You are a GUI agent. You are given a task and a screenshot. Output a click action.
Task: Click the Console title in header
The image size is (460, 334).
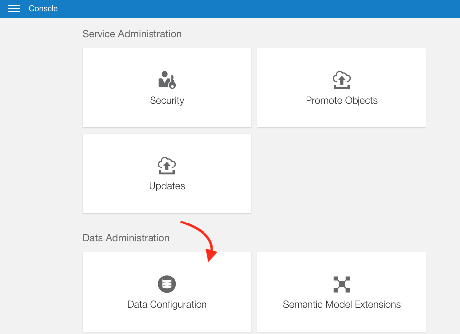43,9
